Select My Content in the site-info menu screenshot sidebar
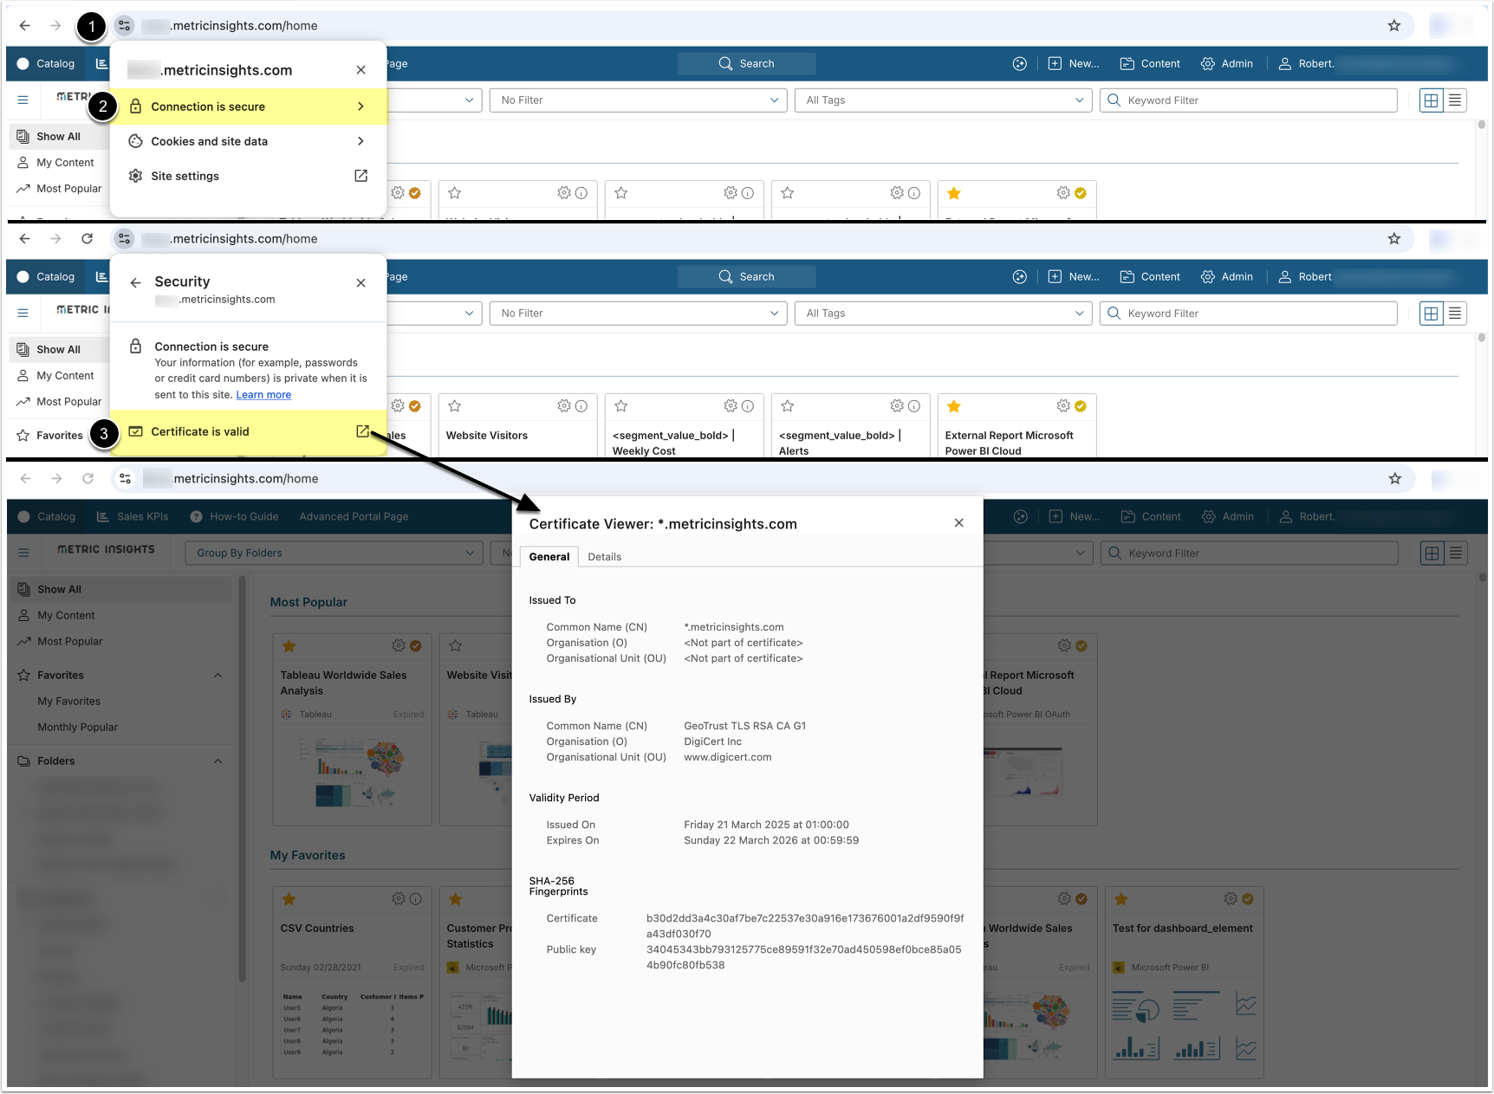Viewport: 1494px width, 1094px height. click(x=56, y=163)
